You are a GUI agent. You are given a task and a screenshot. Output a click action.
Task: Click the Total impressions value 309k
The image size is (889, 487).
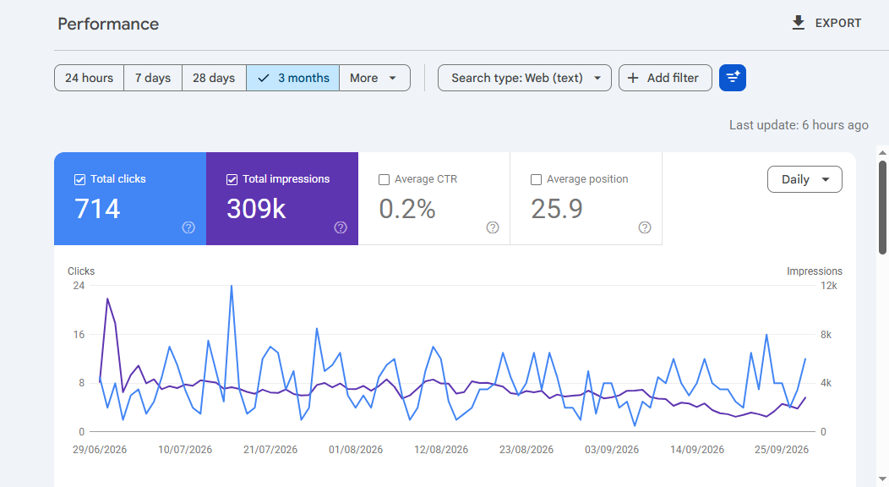pos(256,209)
